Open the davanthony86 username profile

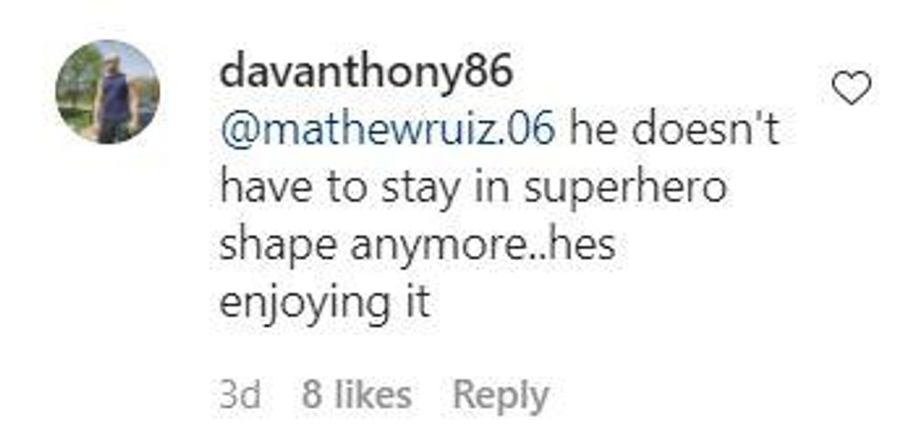[x=365, y=75]
